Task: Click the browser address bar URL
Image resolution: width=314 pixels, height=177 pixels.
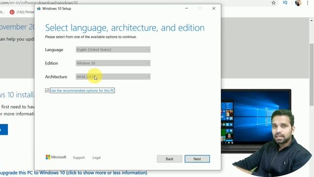Action: [39, 3]
